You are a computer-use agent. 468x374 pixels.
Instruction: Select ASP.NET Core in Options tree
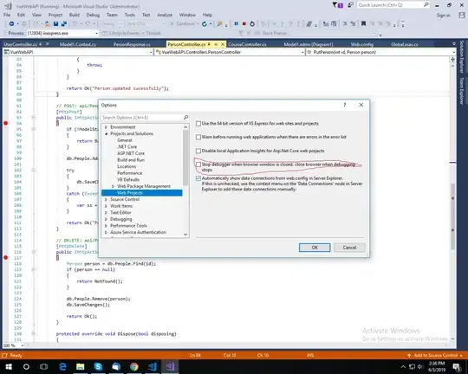[131, 153]
